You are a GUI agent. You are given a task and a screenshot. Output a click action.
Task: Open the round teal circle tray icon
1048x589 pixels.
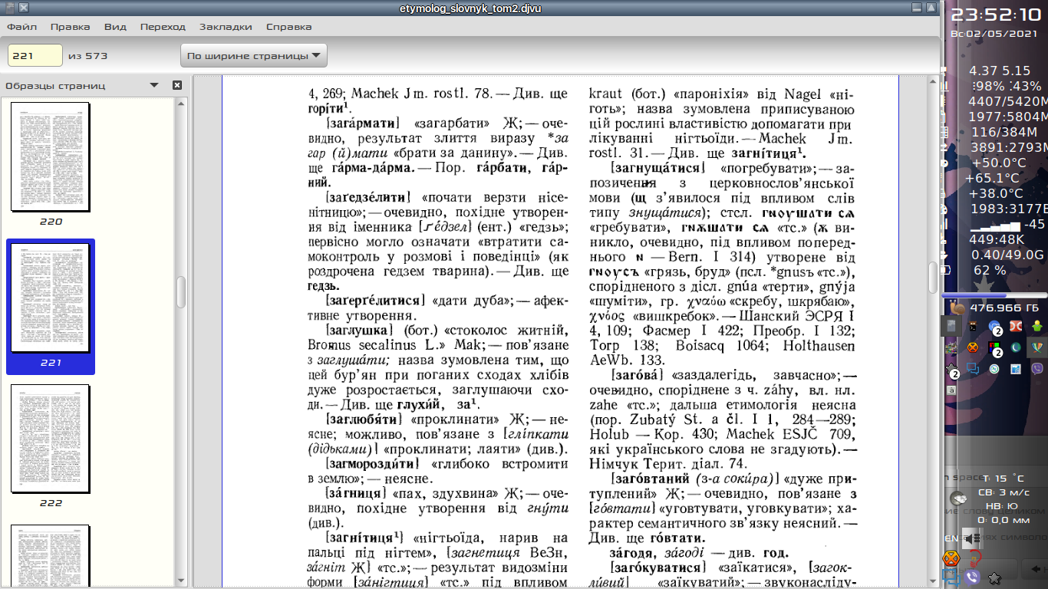[x=994, y=369]
